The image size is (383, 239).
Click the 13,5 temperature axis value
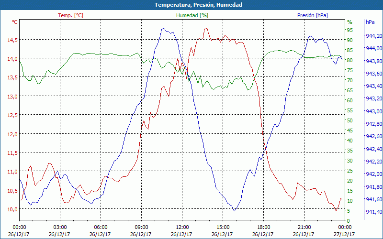coord(12,77)
